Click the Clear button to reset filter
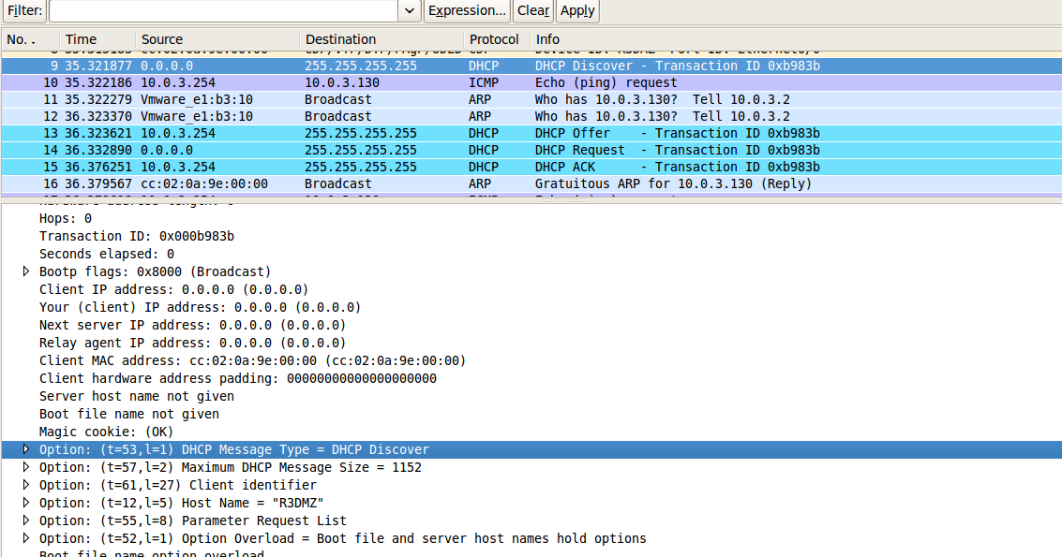The image size is (1062, 557). point(531,10)
